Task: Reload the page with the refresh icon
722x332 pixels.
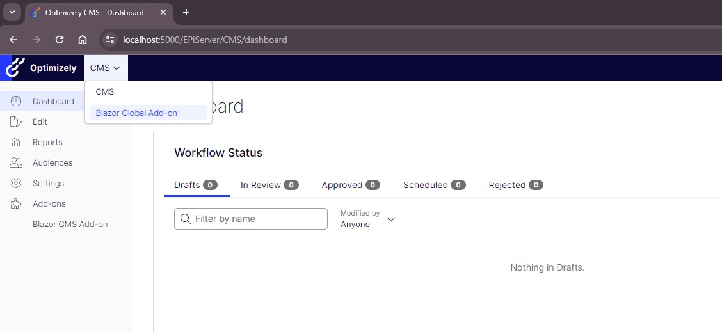Action: point(60,40)
